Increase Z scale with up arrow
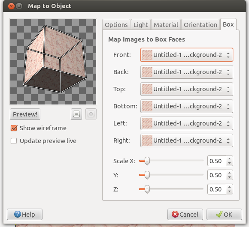Screen dimensions: 249x227 230,187
